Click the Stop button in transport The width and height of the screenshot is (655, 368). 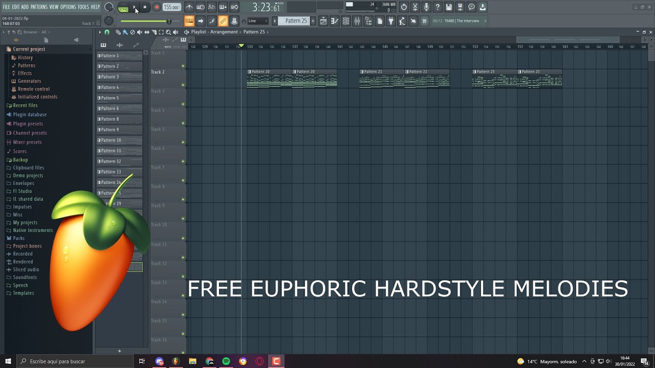(145, 7)
